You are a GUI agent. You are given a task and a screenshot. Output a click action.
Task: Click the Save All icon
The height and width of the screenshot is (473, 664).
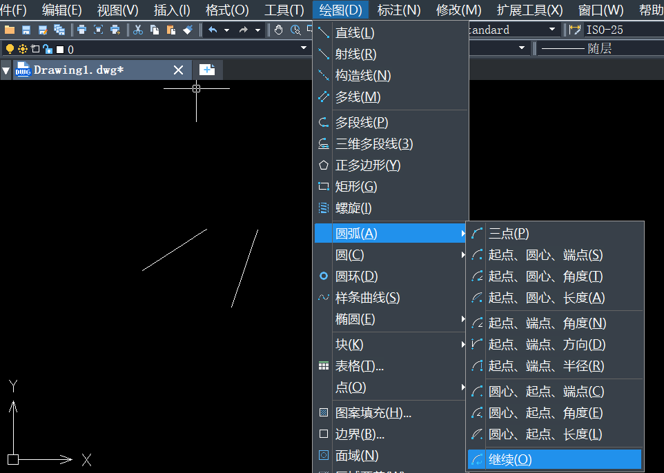tap(59, 30)
